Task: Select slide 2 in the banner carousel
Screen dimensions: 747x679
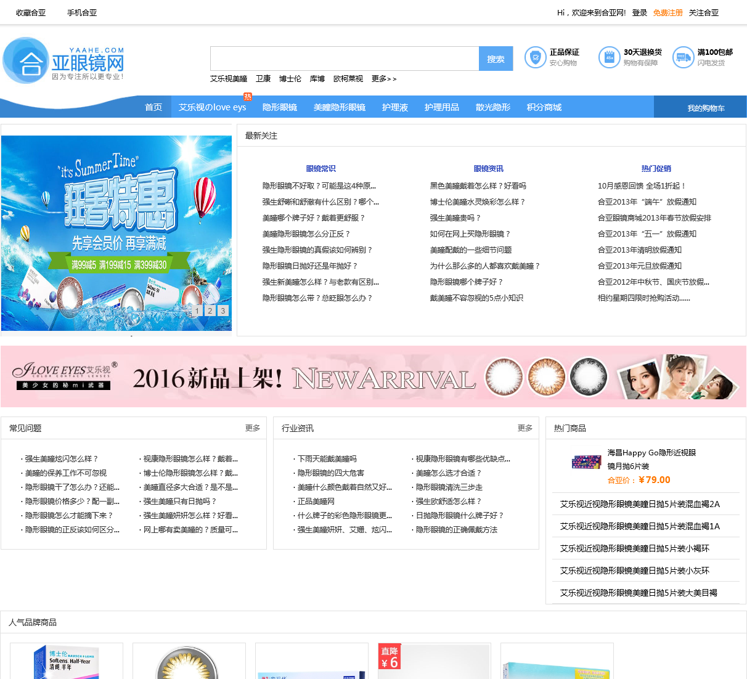Action: pyautogui.click(x=210, y=311)
